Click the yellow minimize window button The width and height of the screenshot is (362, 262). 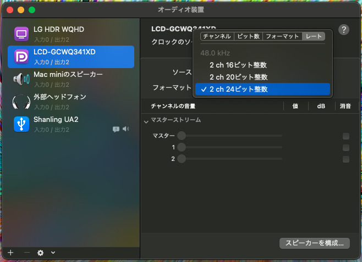point(21,10)
